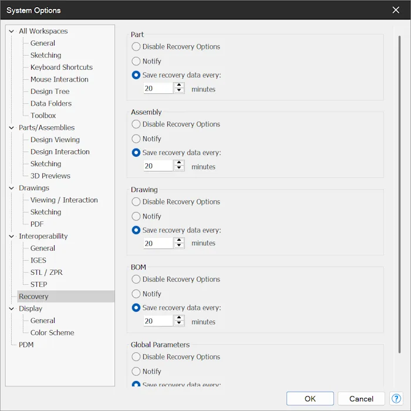
Task: Click the Assembly minutes input field
Action: pyautogui.click(x=159, y=166)
